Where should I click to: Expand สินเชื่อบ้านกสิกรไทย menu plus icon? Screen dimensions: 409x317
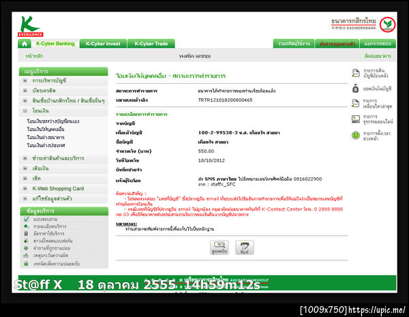click(x=25, y=100)
